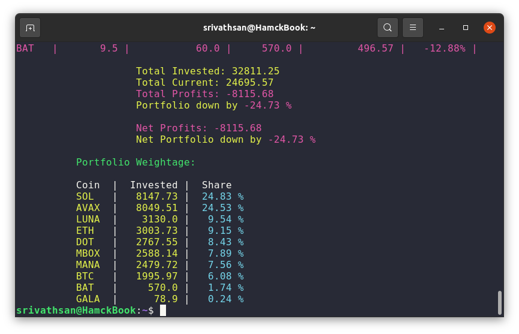This screenshot has height=334, width=519.
Task: Click the 60.0 value in top row
Action: click(x=207, y=49)
